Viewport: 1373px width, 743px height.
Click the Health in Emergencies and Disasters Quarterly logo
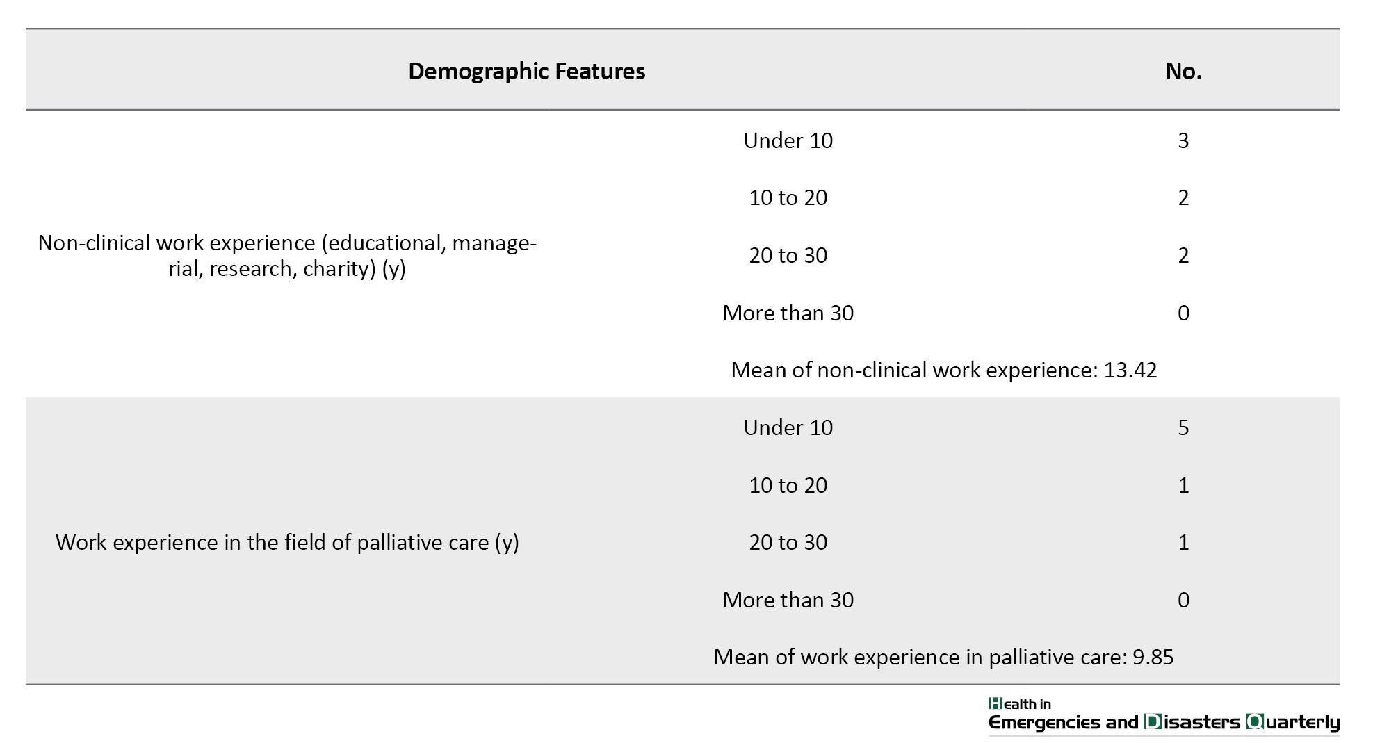coord(1164,715)
